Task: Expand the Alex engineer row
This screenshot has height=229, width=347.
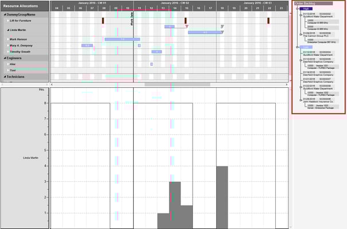Action: pyautogui.click(x=8, y=64)
